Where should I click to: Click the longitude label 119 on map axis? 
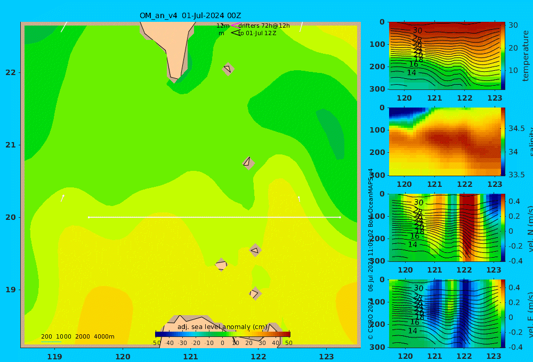55,357
